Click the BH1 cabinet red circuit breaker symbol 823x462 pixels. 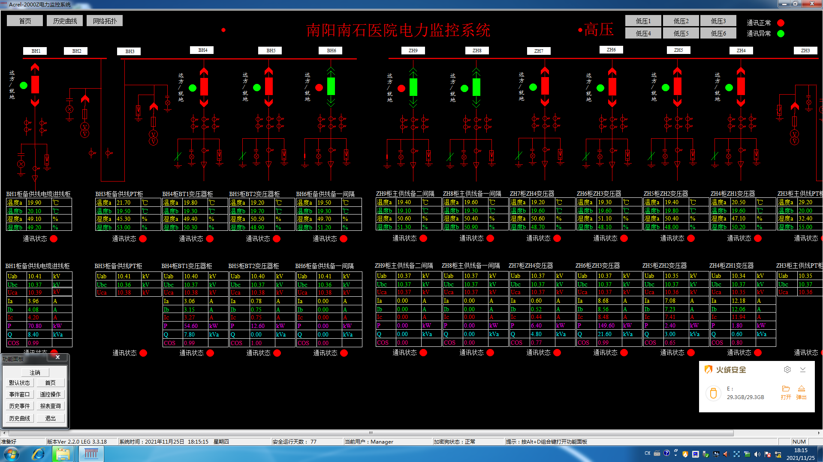tap(35, 85)
